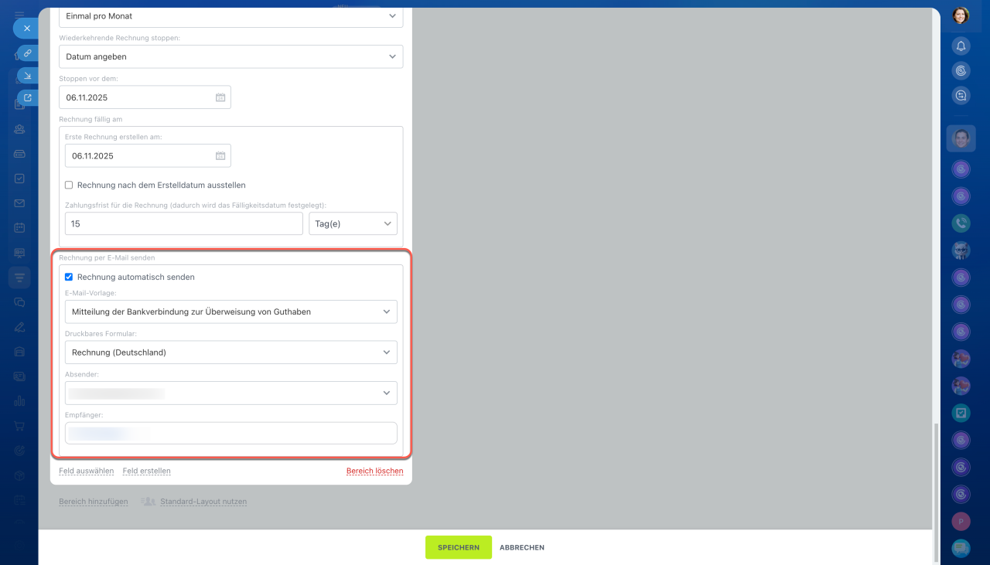990x565 pixels.
Task: Click the minimize-slider arrow icon below the link icon
Action: click(28, 75)
